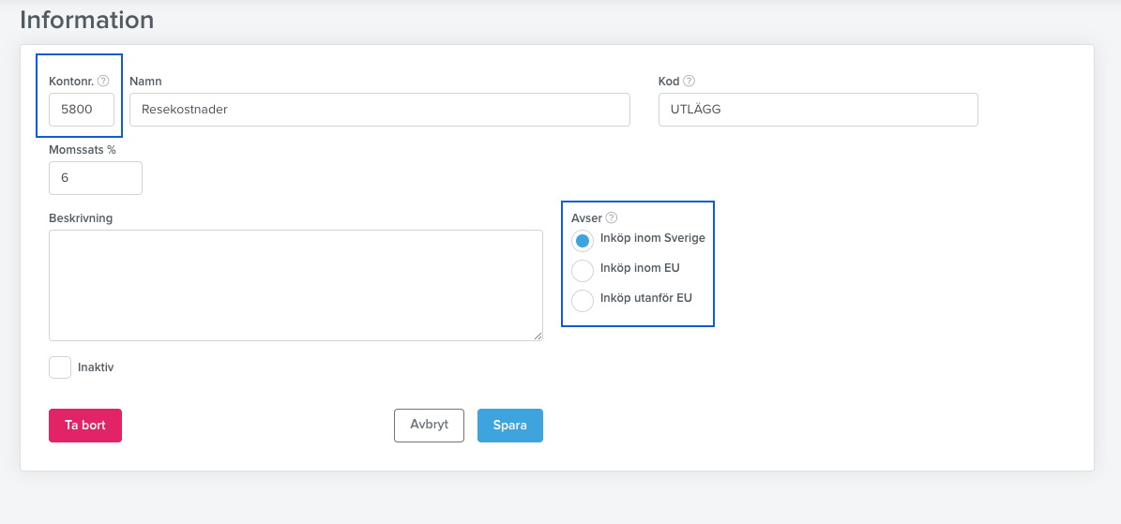The height and width of the screenshot is (524, 1121).
Task: Click the help icon next to Kod
Action: [x=689, y=81]
